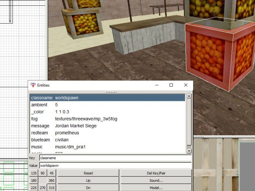Select the music key row

tap(107, 147)
